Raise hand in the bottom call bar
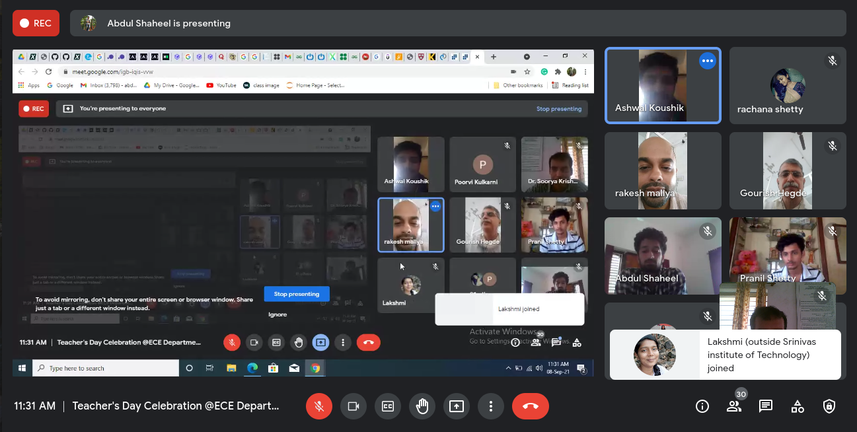Screen dimensions: 857x432 click(422, 406)
